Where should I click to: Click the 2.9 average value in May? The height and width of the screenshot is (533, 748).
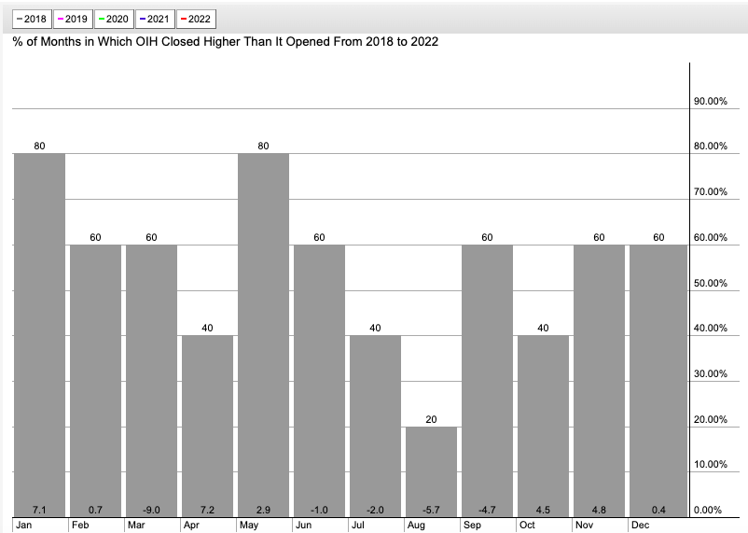click(x=263, y=510)
